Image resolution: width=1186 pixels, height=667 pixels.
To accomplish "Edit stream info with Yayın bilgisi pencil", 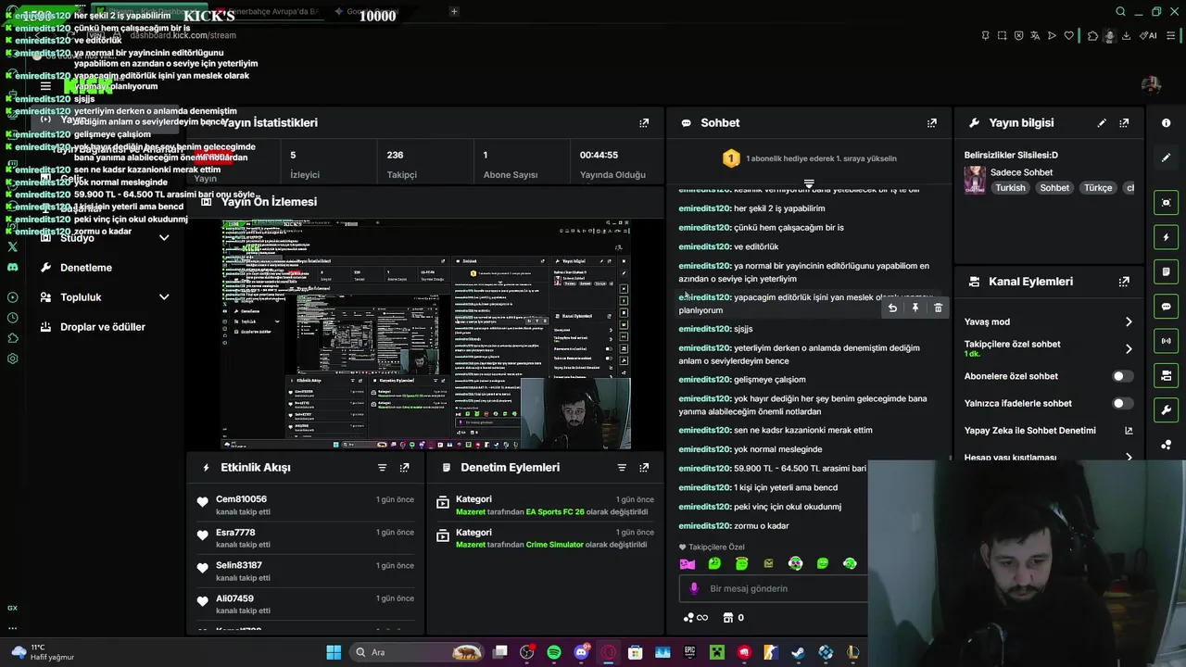I will coord(1102,122).
